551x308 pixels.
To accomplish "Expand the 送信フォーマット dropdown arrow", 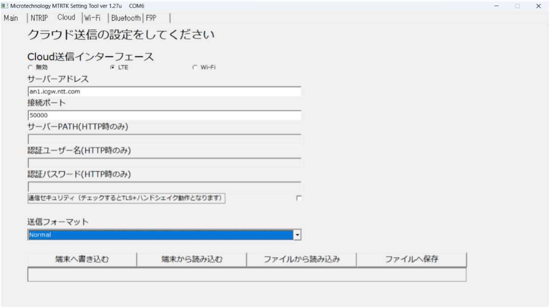I will (x=297, y=235).
